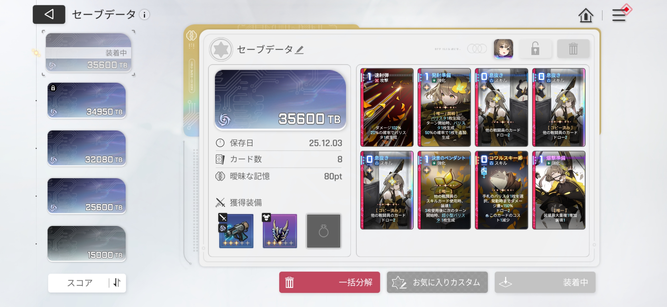Click the お気に入りカスタム button
Image resolution: width=667 pixels, height=307 pixels.
click(x=437, y=282)
